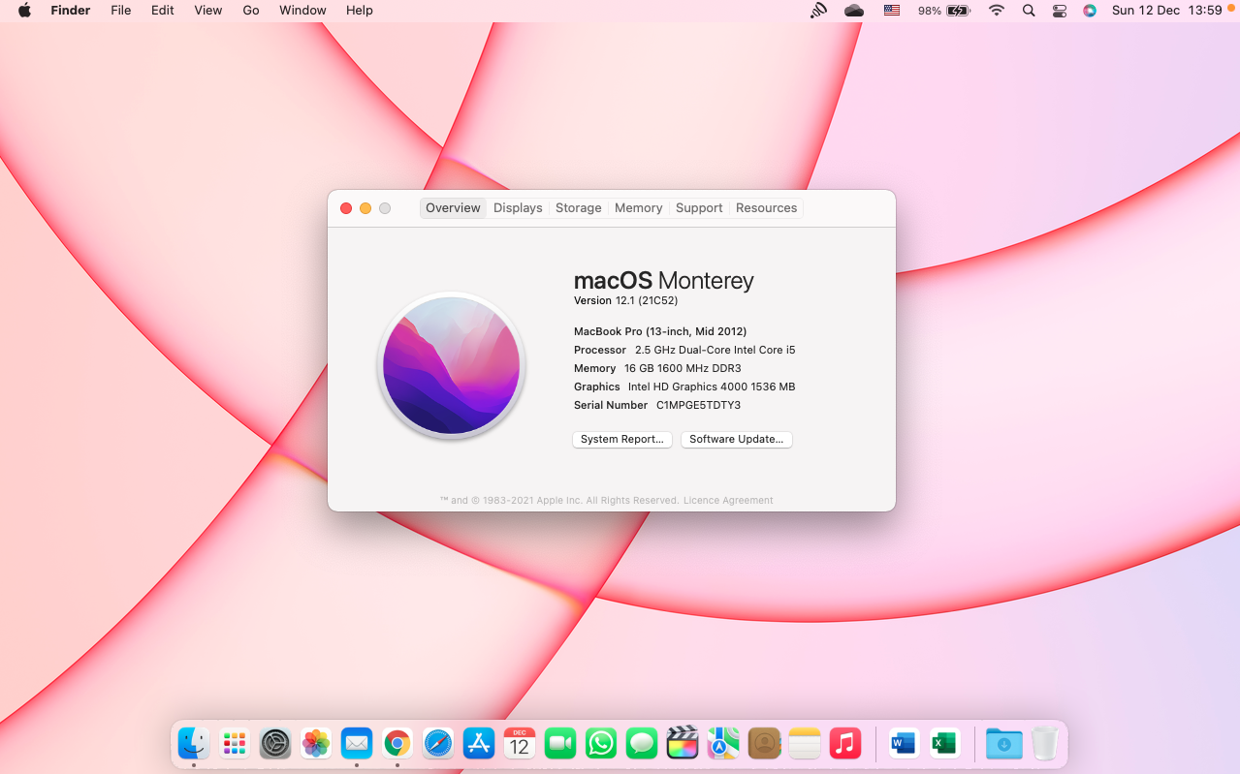Click MacBook Pro (13-inch, Mid 2012) text
This screenshot has height=774, width=1240.
coord(660,331)
